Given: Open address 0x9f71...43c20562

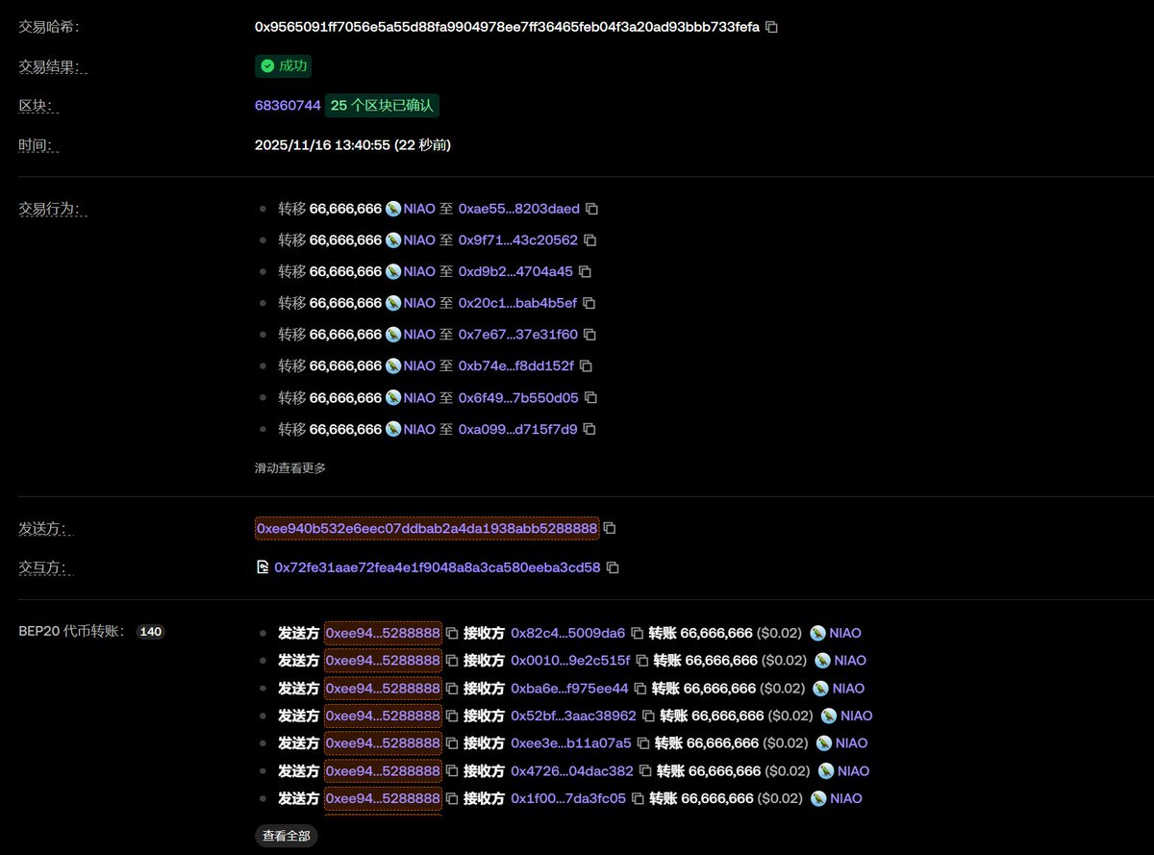Looking at the screenshot, I should [x=518, y=240].
